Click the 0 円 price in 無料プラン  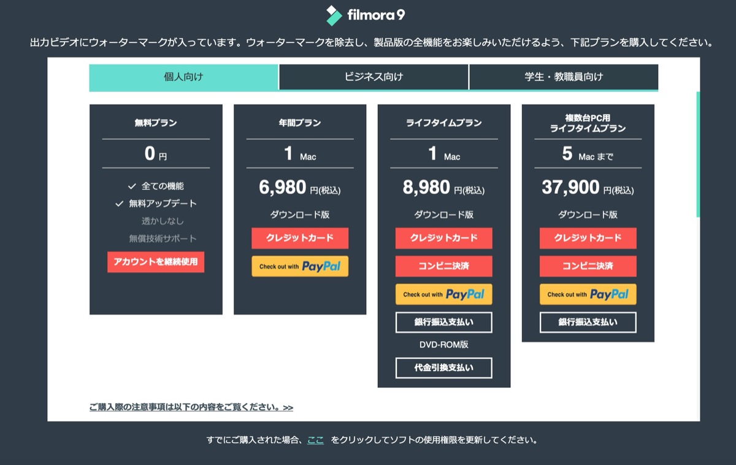156,154
